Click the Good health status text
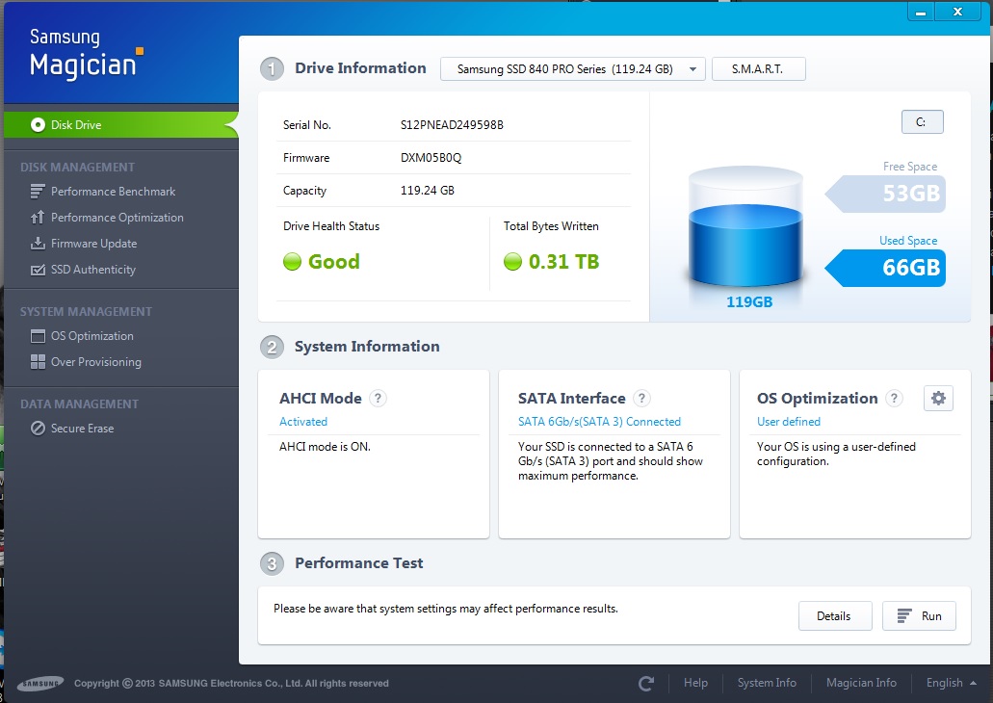 click(334, 261)
